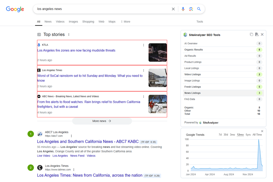Select the FAQ Data row
Screen dimensions: 273x182
(224, 99)
